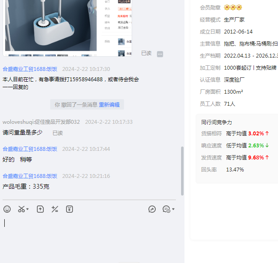Click the timestamp 2024-2-22 10:17:33
Viewport: 278px width, 263px height.
pos(109,122)
